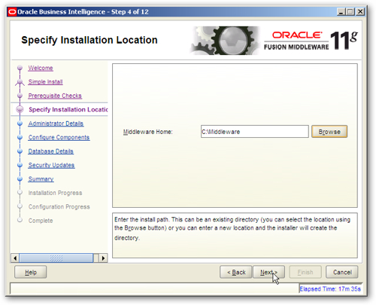The width and height of the screenshot is (376, 305).
Task: Open the Summary step link
Action: point(41,179)
